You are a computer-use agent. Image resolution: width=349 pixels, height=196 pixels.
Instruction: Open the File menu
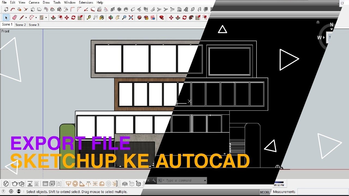point(4,2)
